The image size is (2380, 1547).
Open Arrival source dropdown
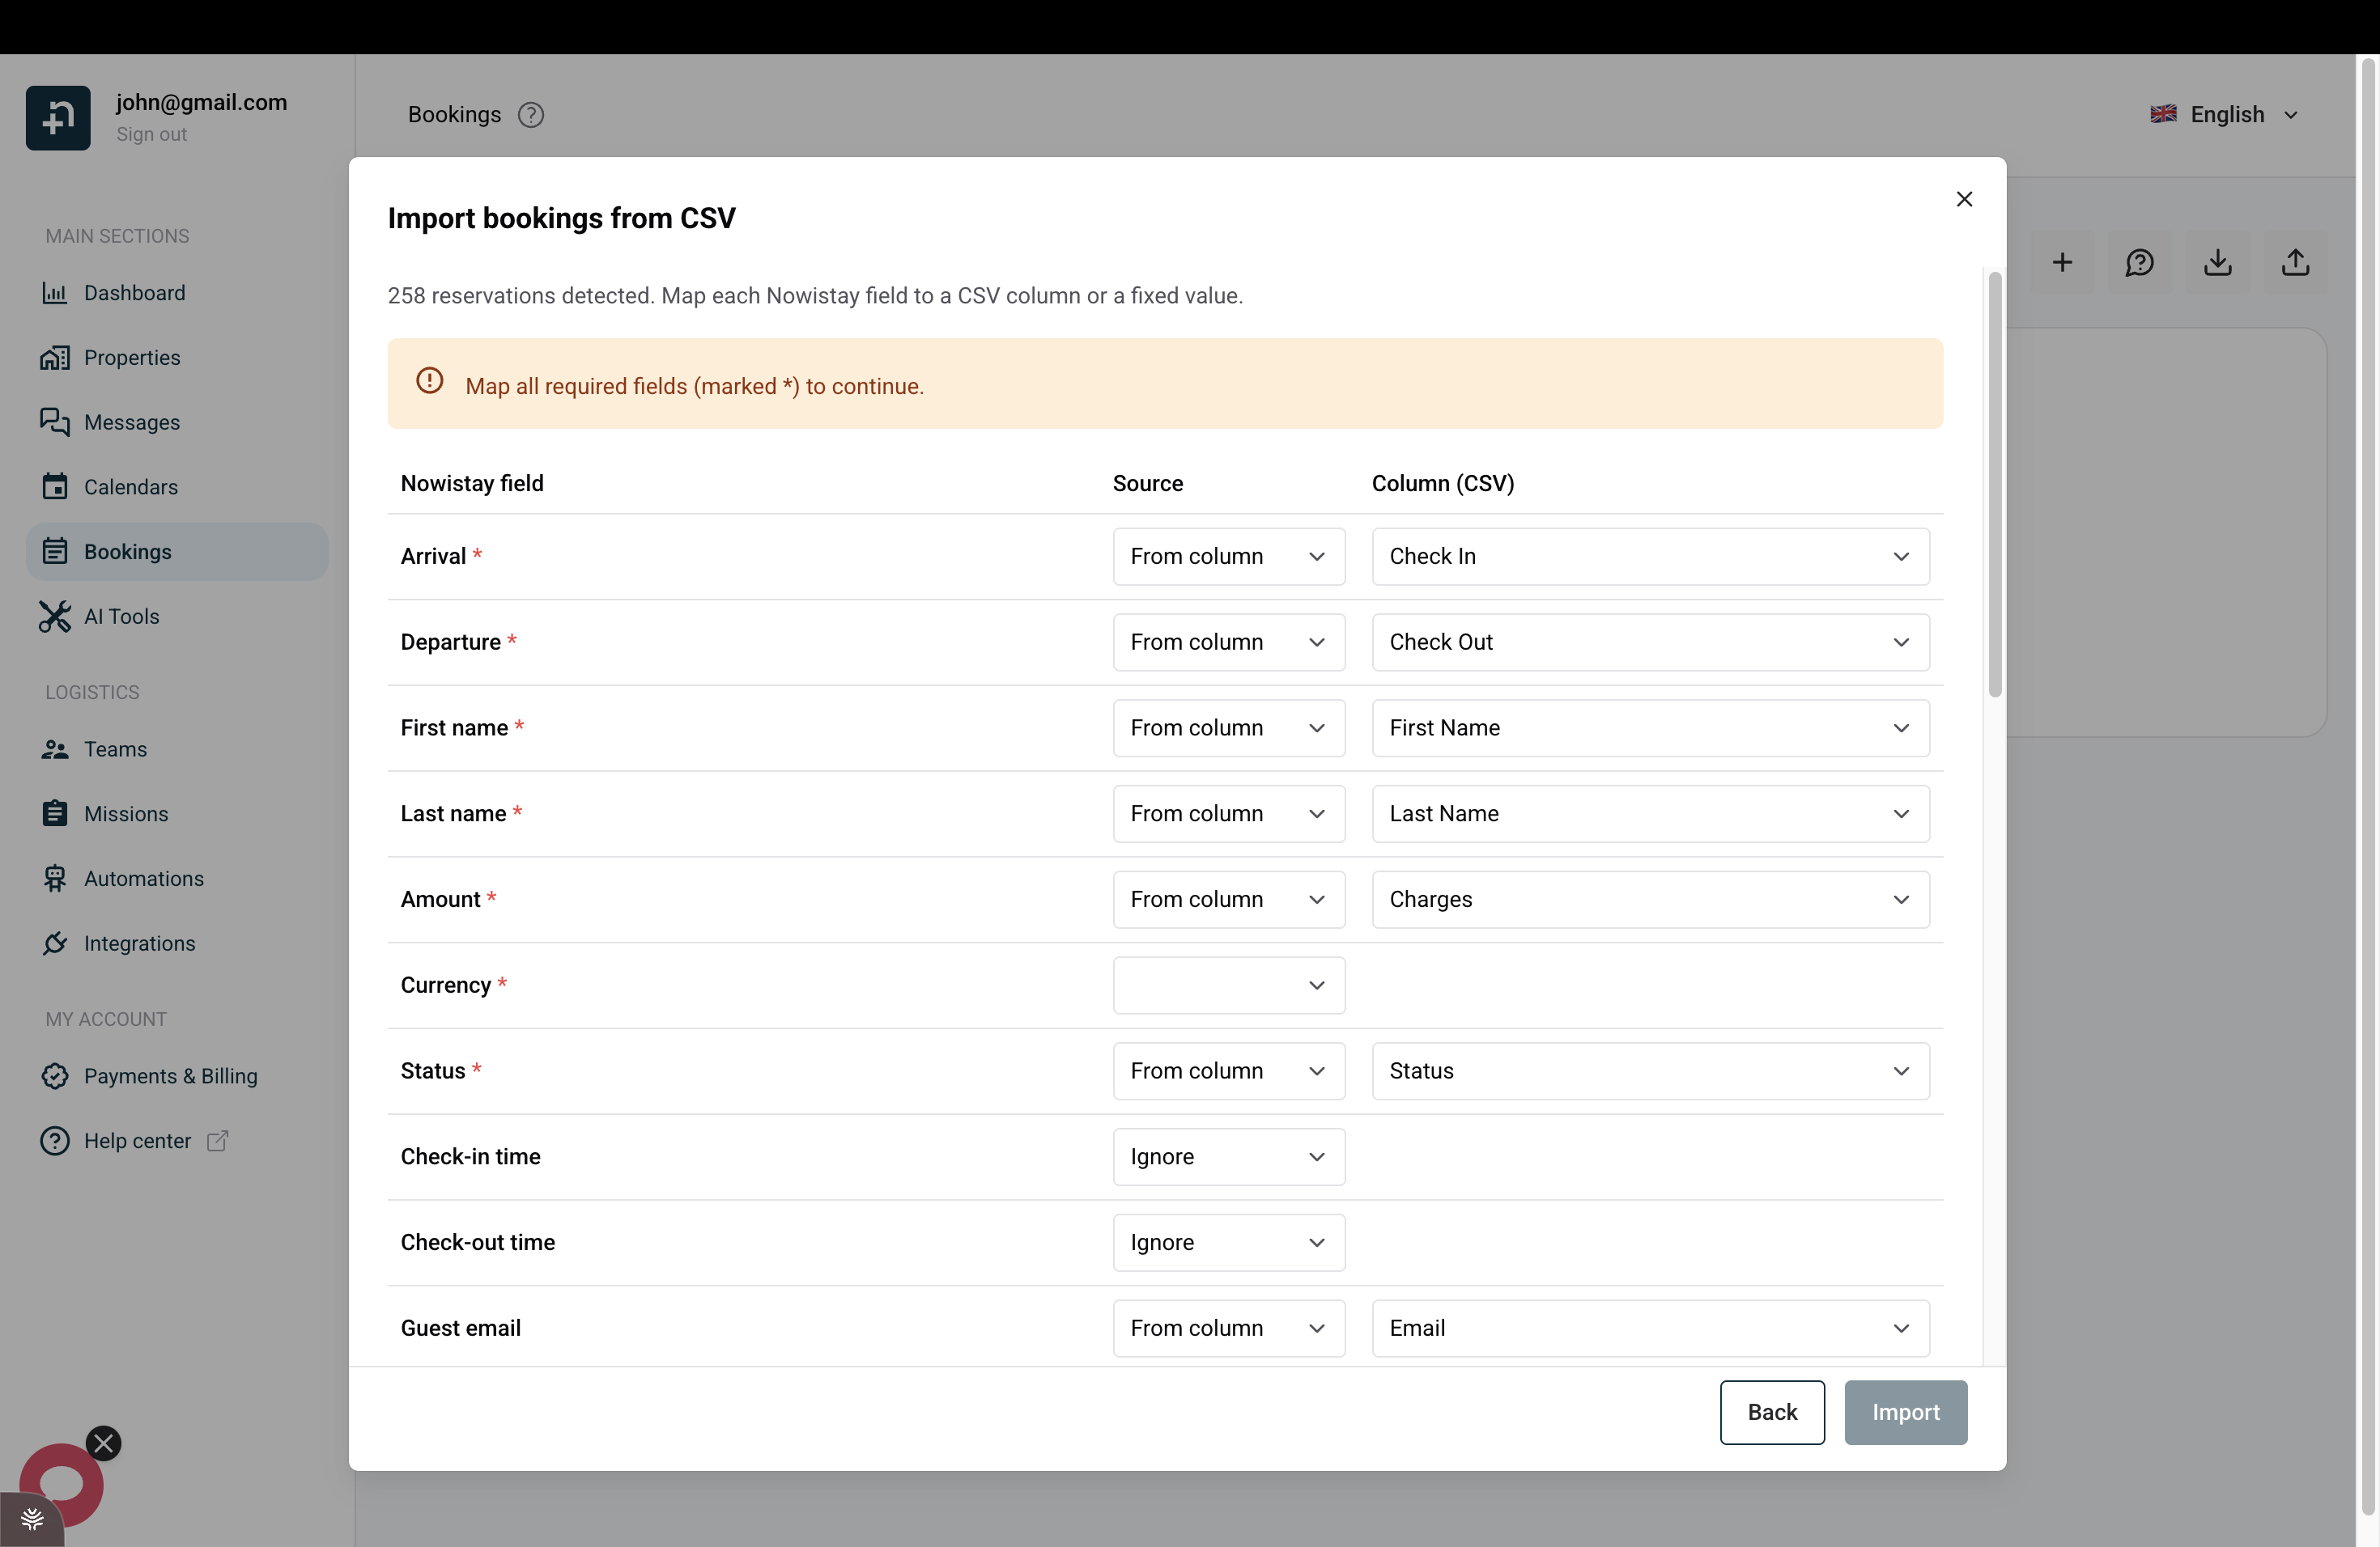pyautogui.click(x=1228, y=557)
